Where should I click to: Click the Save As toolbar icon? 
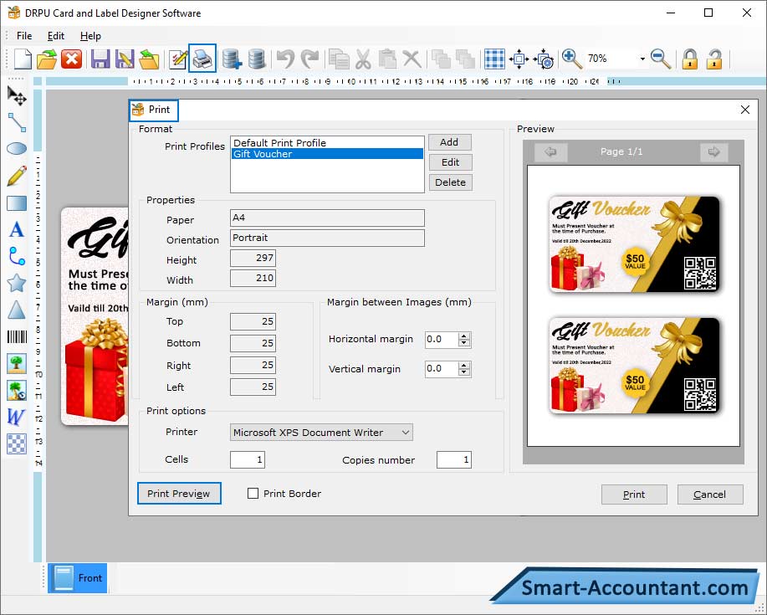pos(125,59)
